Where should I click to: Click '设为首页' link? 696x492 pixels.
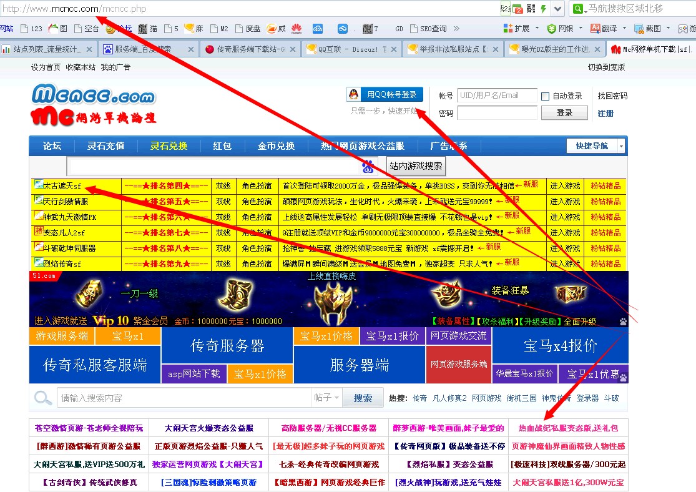click(x=46, y=67)
